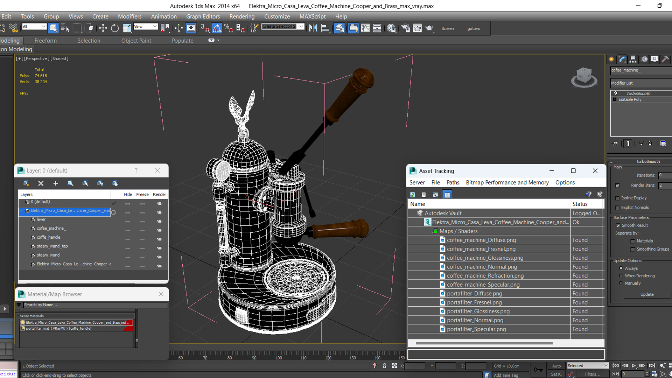Collapse the Scene Materials group
The height and width of the screenshot is (378, 672).
18,316
